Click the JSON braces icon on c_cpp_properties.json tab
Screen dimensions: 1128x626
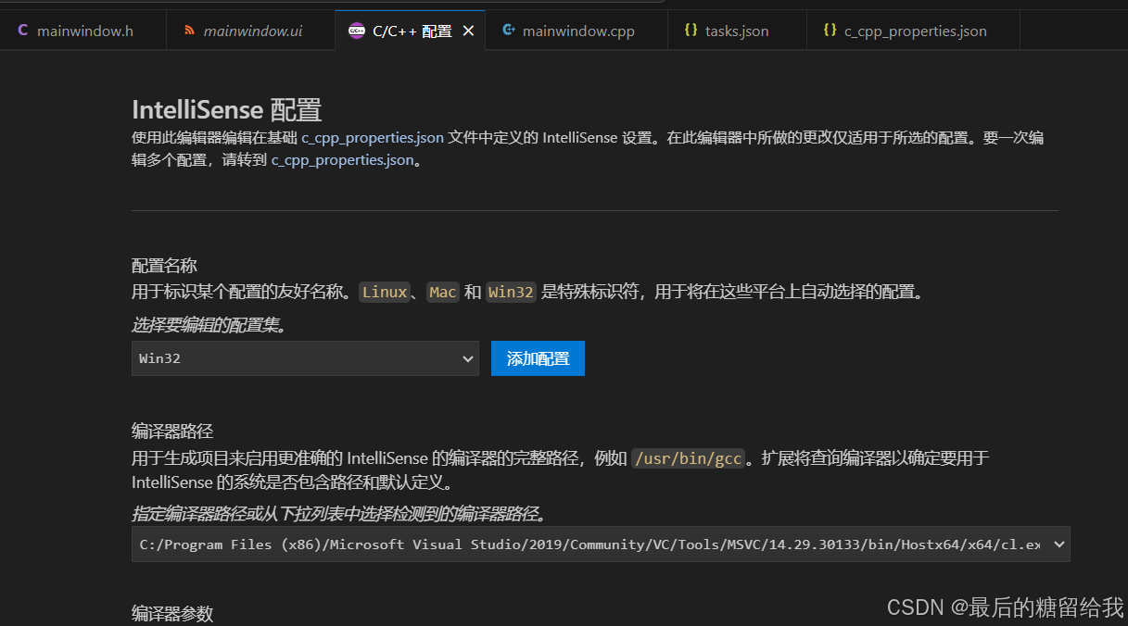point(830,31)
